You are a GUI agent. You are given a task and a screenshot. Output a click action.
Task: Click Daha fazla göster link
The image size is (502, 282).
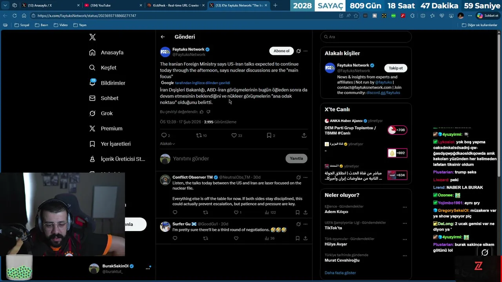340,273
